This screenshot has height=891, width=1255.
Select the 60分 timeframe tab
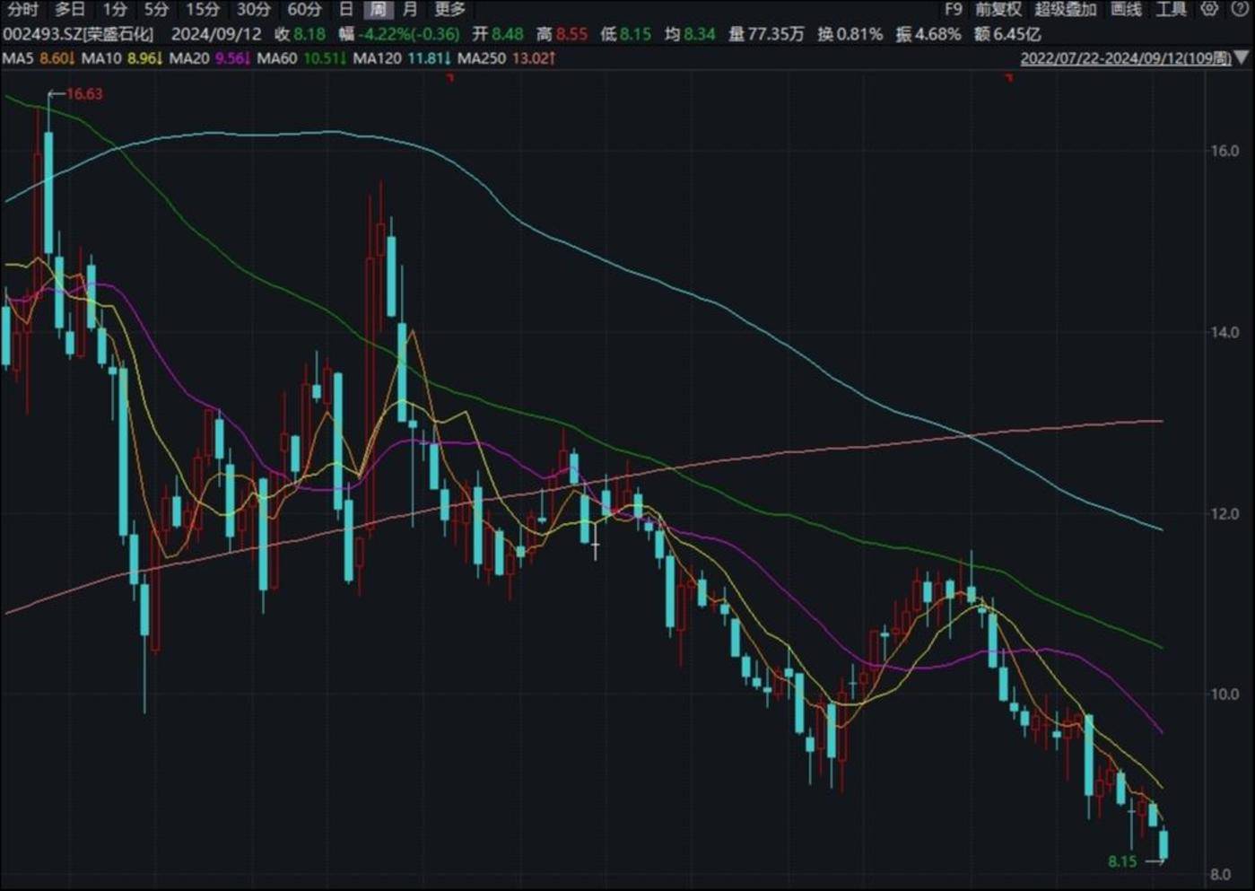(x=304, y=9)
